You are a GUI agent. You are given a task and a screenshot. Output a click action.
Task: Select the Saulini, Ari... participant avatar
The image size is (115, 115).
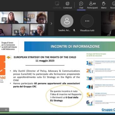click(x=67, y=21)
